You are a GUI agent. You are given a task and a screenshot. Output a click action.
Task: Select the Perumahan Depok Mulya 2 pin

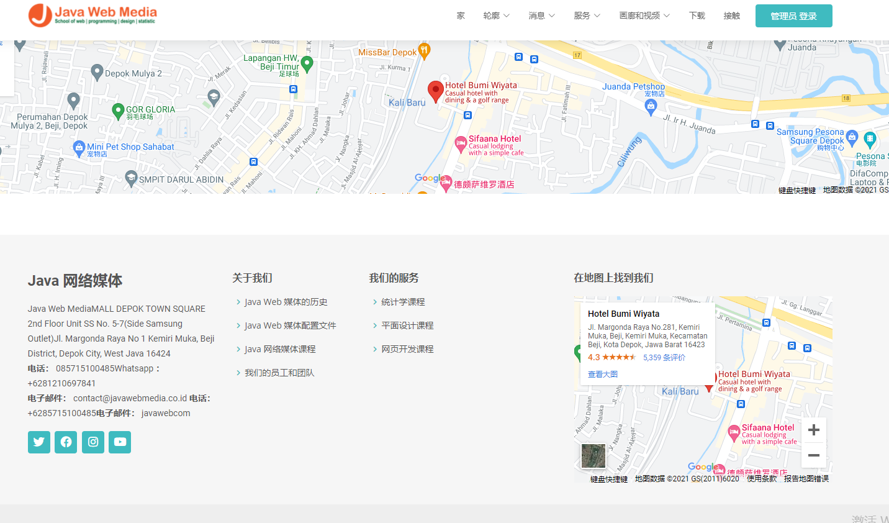74,101
